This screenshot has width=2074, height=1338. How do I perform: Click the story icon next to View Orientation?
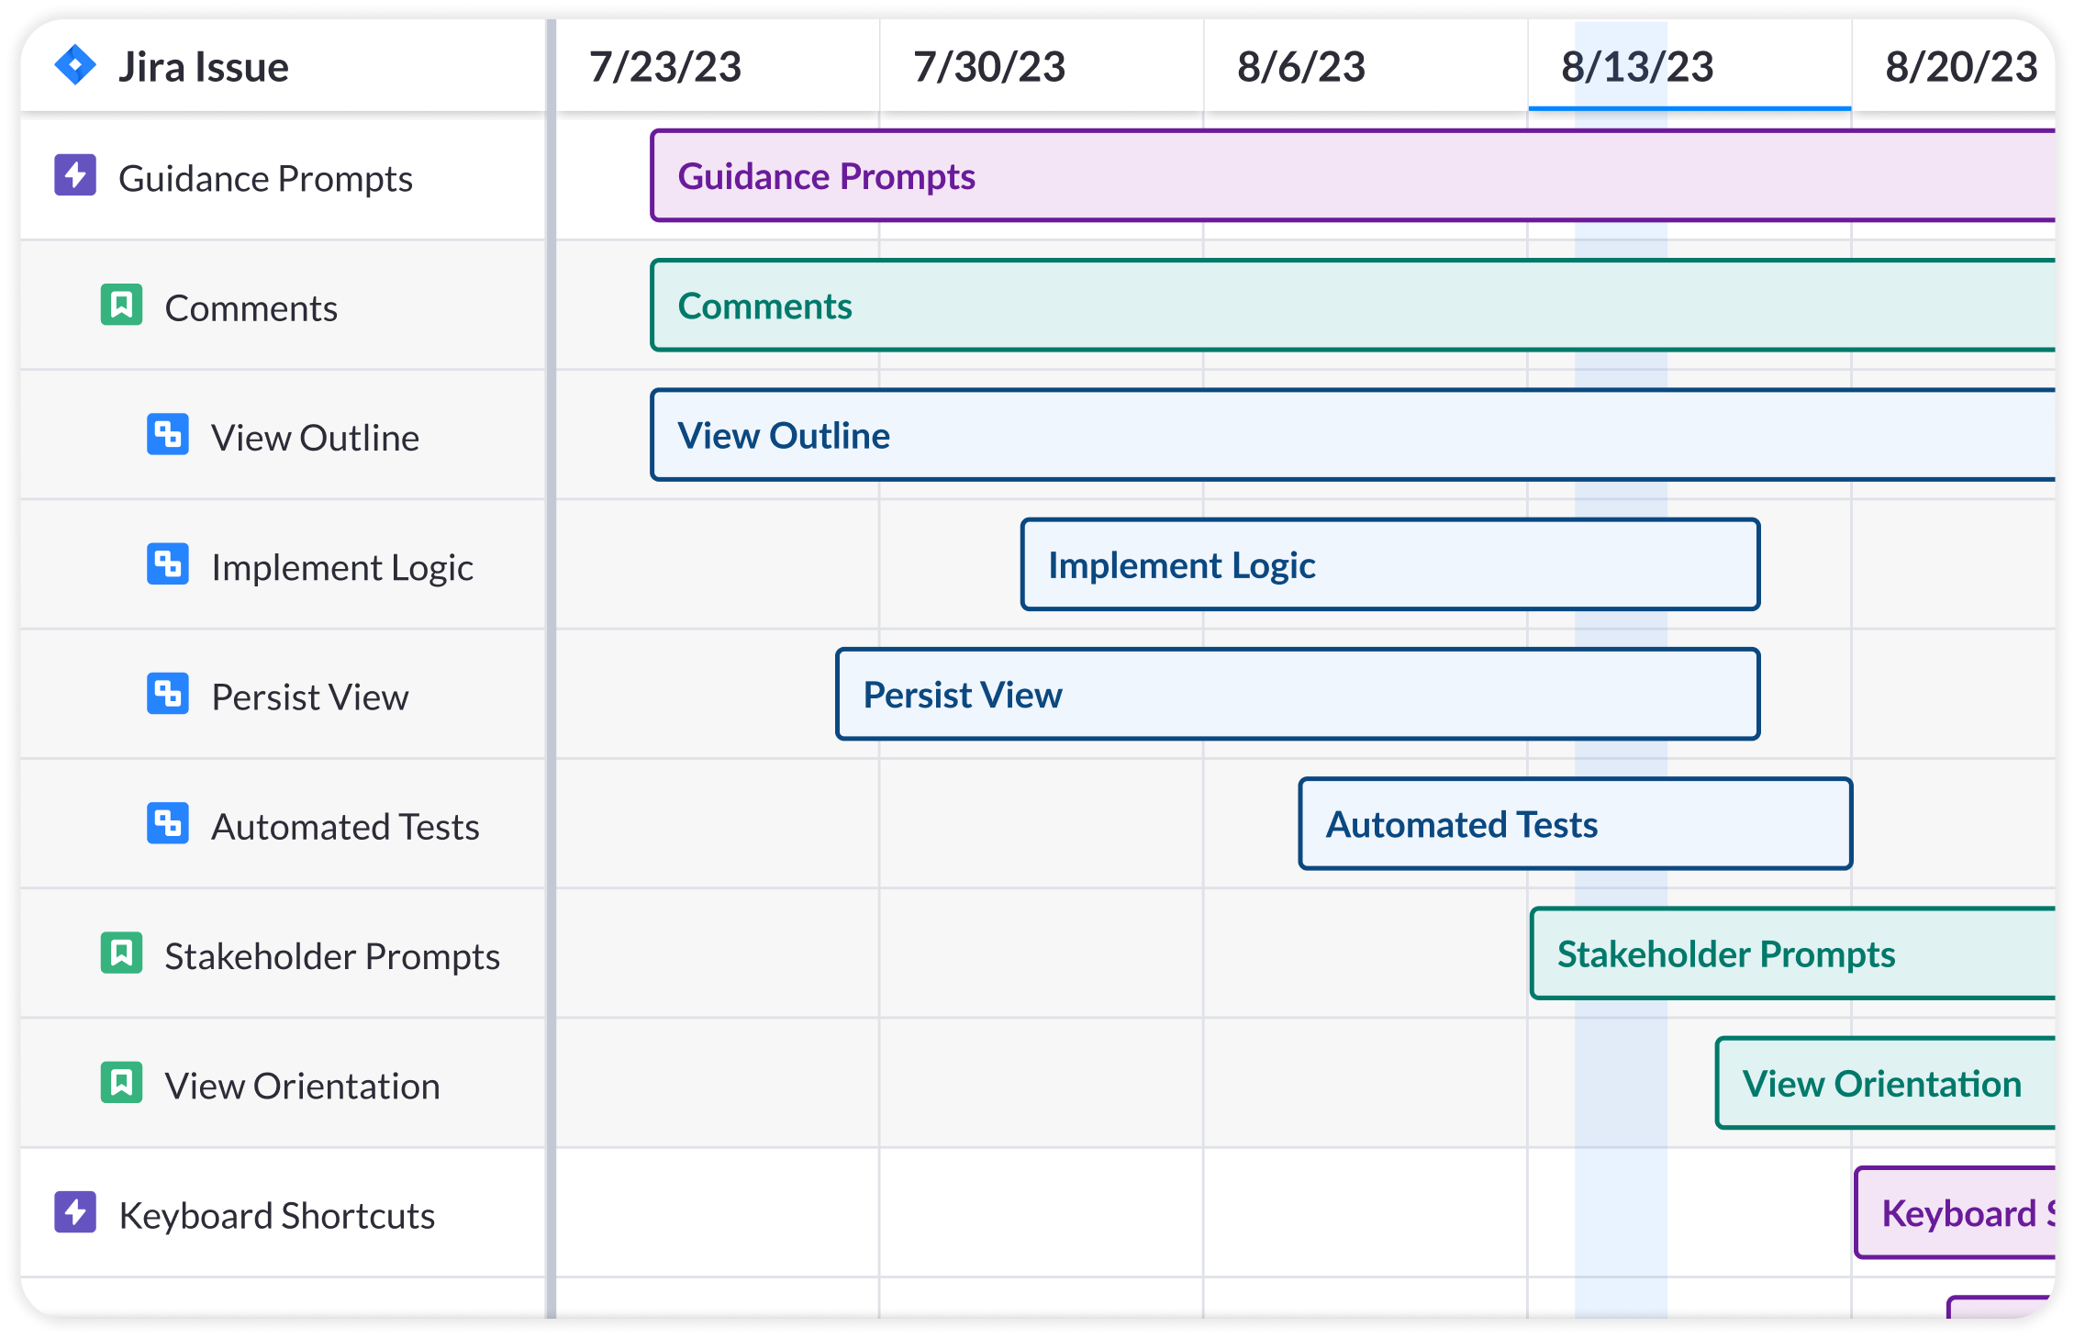click(x=120, y=1085)
